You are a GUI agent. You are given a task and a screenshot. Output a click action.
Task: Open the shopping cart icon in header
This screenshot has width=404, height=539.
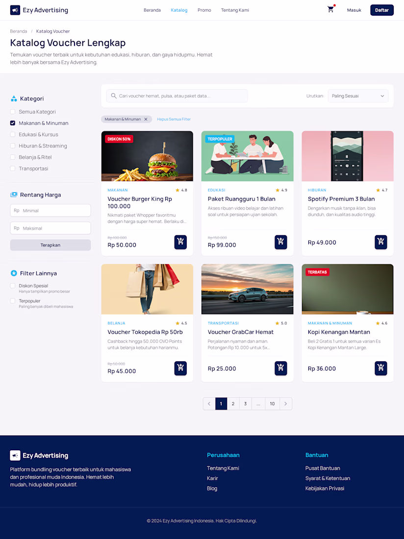(330, 10)
